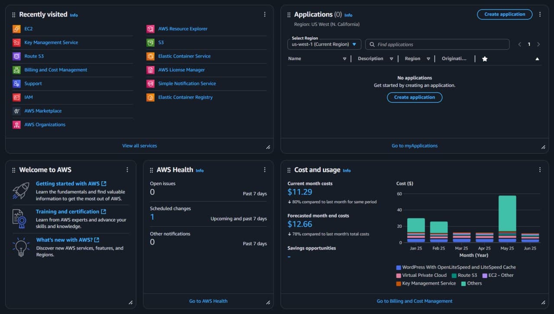This screenshot has width=554, height=314.
Task: Open the Select Region dropdown
Action: tap(324, 44)
